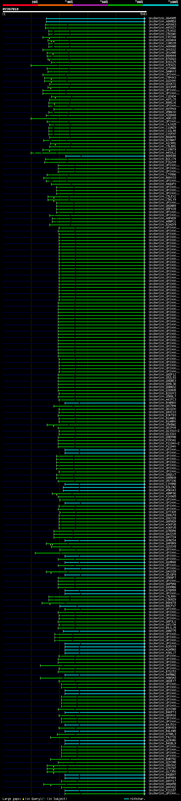
Task: Select hit label UniRef100_B2CJ74
Action: click(162, 159)
